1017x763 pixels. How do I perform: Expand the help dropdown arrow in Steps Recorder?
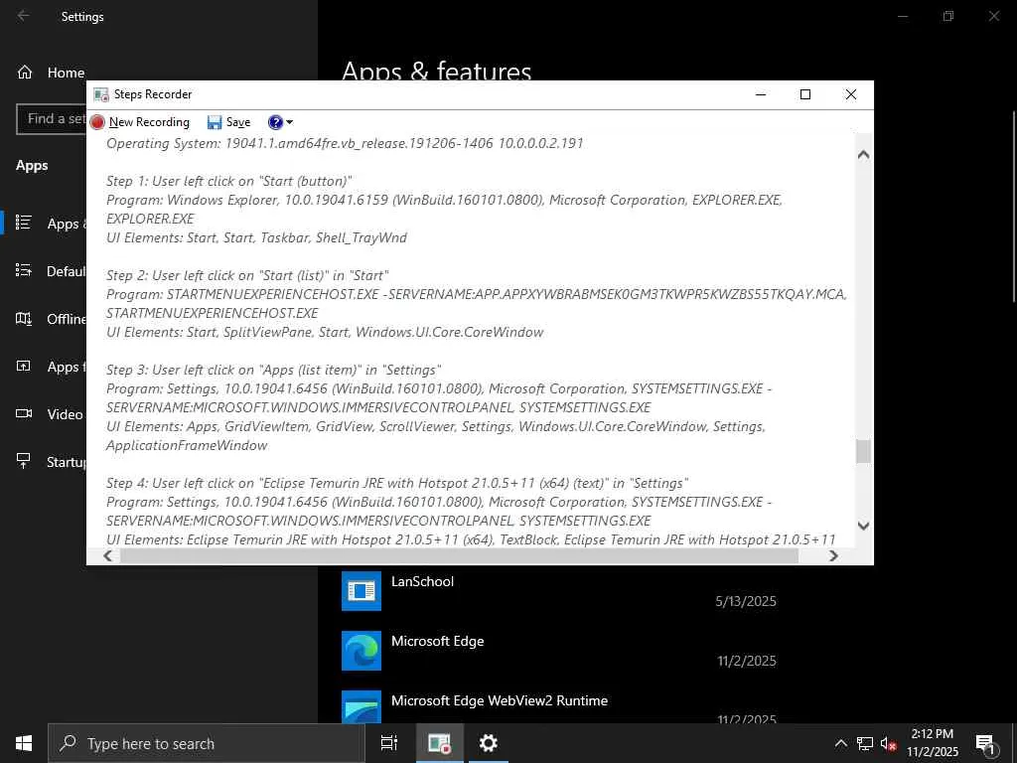tap(289, 122)
